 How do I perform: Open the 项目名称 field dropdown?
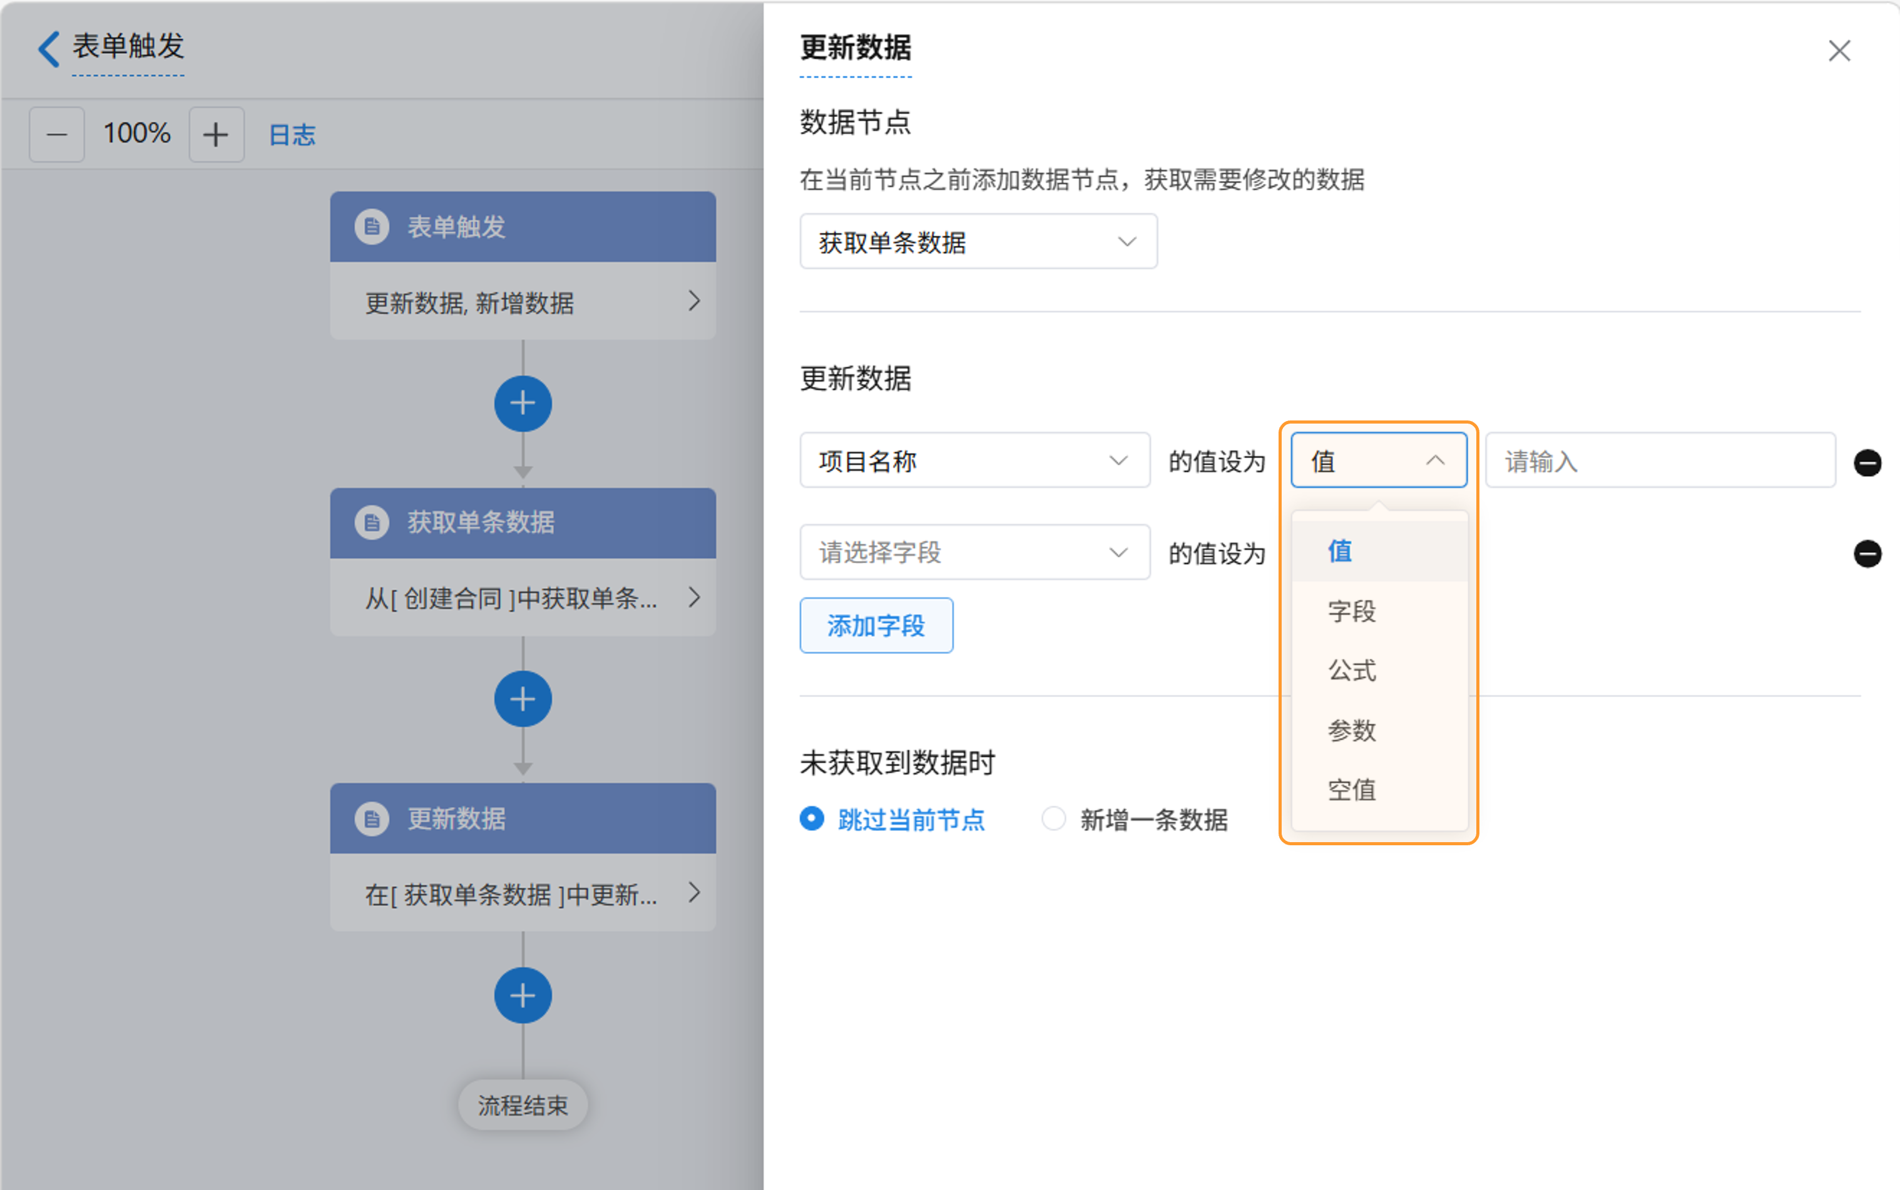coord(974,460)
